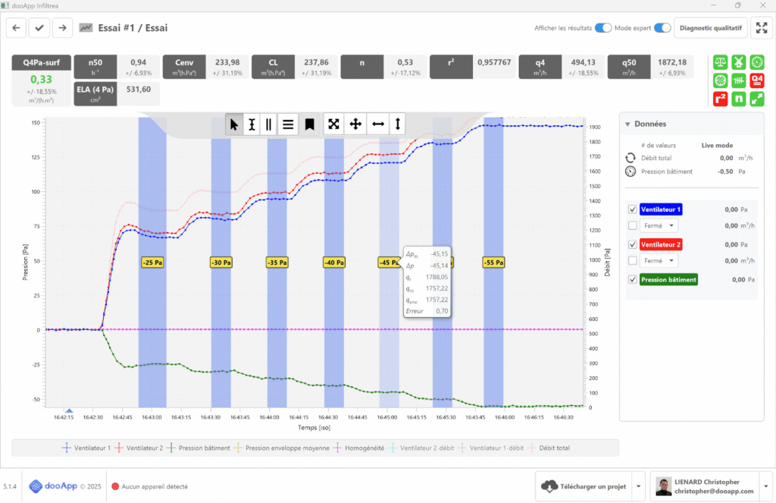This screenshot has height=503, width=776.
Task: Collapse the Données panel
Action: point(627,124)
